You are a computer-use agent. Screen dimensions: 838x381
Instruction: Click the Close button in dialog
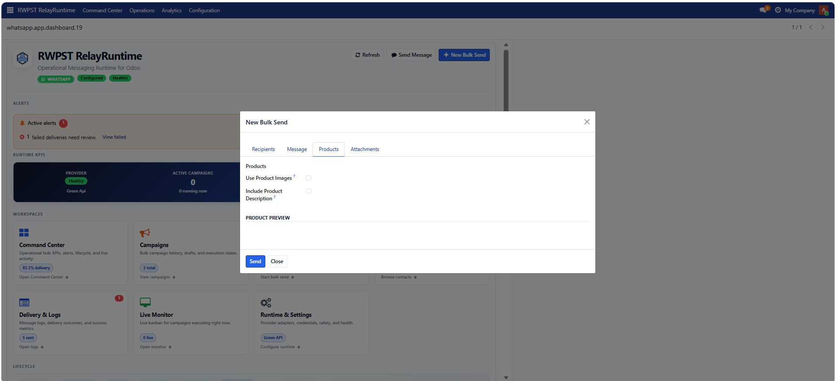point(277,261)
